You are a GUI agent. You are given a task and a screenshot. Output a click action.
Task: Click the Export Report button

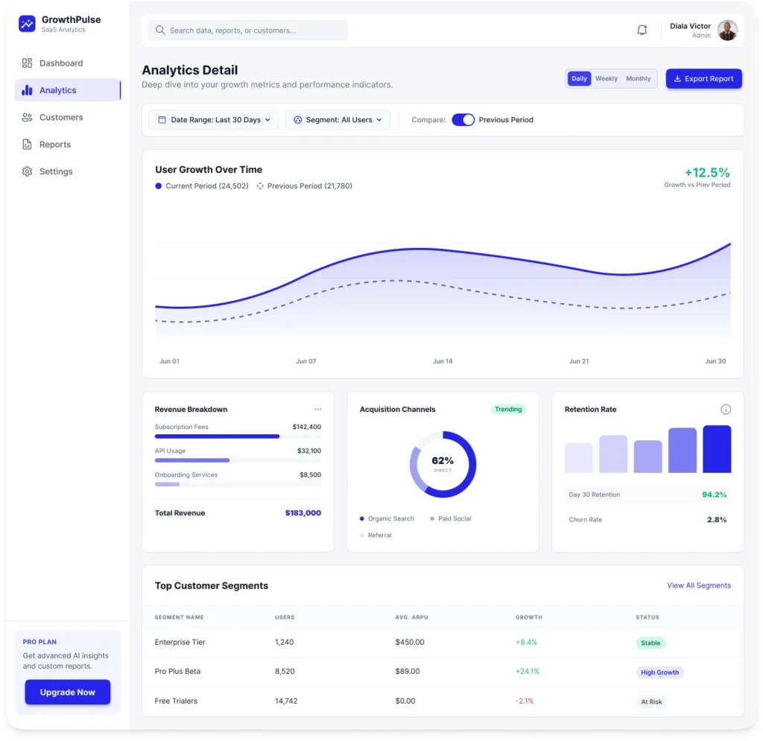[703, 78]
